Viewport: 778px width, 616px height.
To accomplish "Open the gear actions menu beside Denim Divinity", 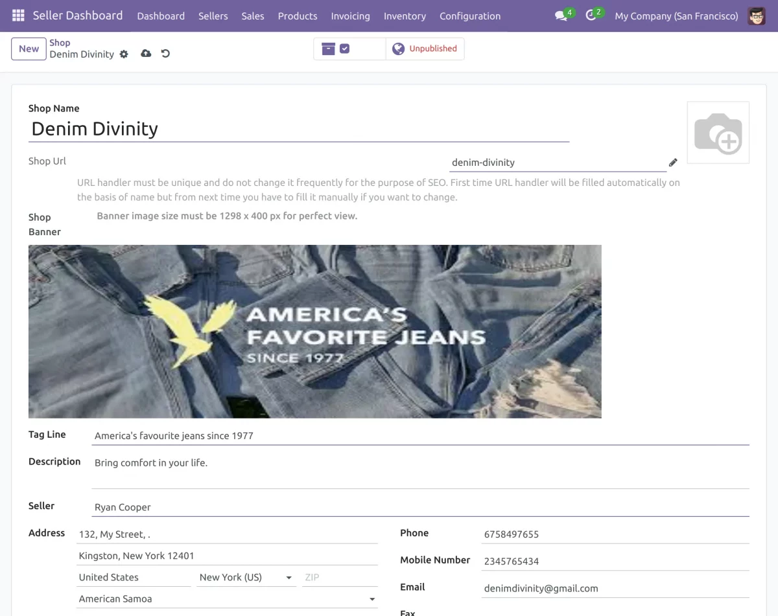I will 124,54.
